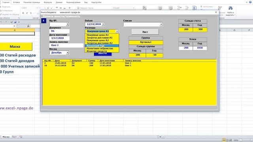Click the decrease font size icon
The height and width of the screenshot is (142, 253).
coord(52,8)
